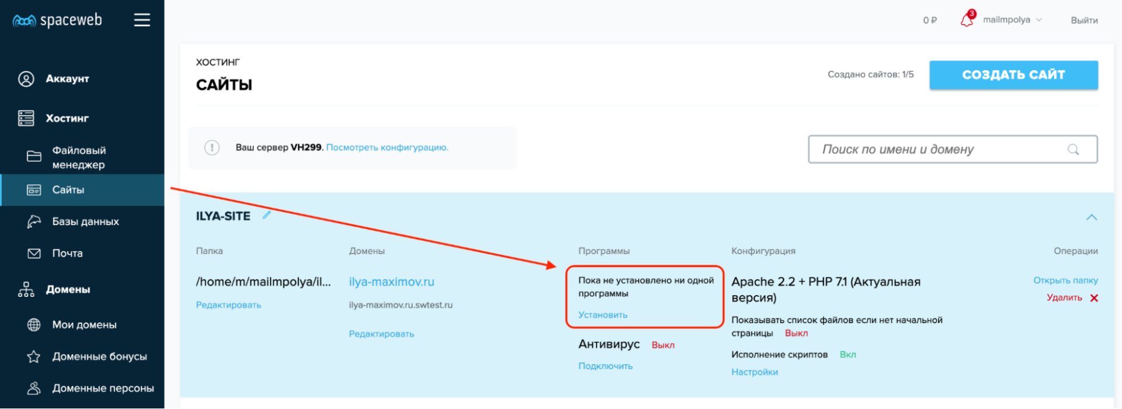Open Файловый менеджер in sidebar

pyautogui.click(x=79, y=157)
